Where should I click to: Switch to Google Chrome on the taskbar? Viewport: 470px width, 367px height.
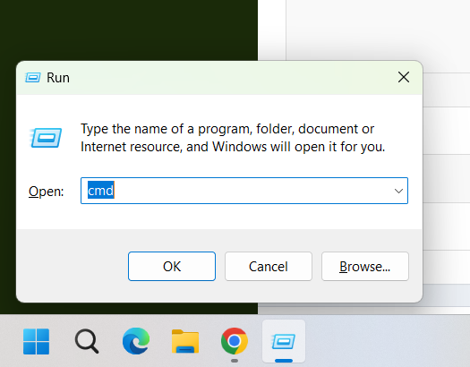[235, 341]
